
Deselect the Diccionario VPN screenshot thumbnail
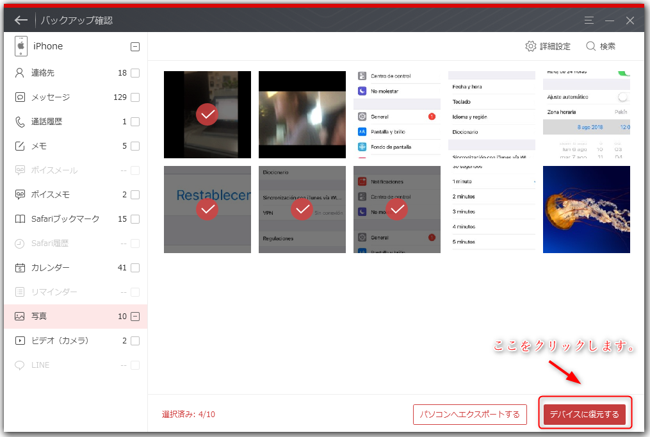[x=302, y=210]
